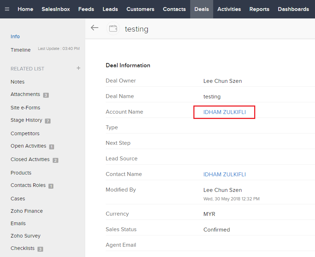Click the Sales Status value Confirmed
The image size is (315, 257).
[x=217, y=229]
